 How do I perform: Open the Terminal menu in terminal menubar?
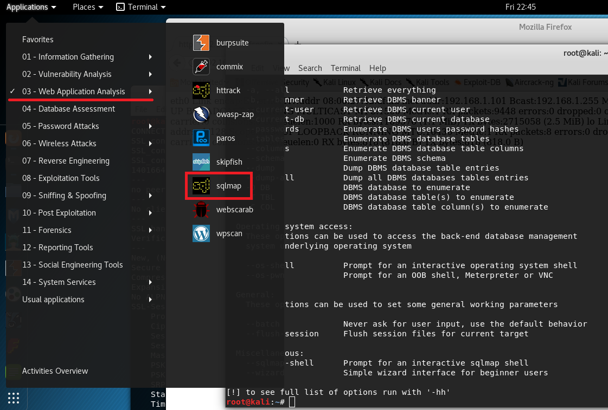[x=345, y=68]
